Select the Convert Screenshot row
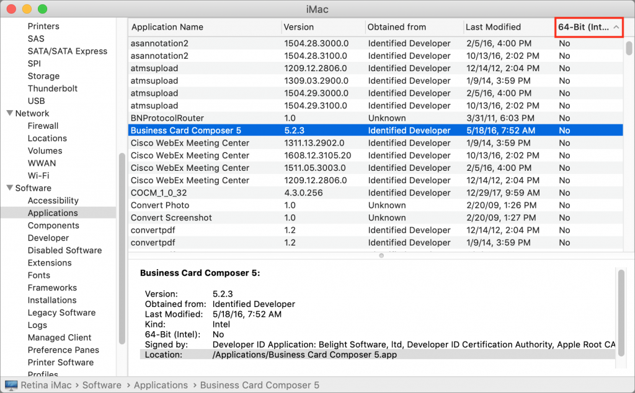 [375, 218]
